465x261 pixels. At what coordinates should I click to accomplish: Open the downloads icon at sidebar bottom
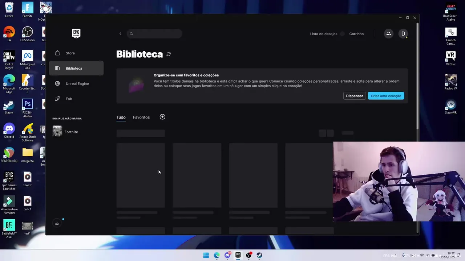point(57,223)
